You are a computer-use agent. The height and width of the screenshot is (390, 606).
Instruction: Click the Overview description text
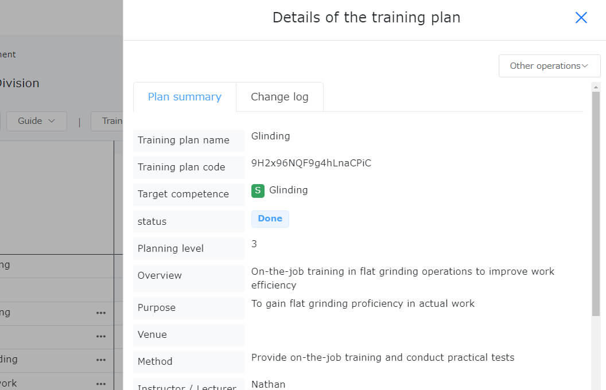[x=402, y=278]
